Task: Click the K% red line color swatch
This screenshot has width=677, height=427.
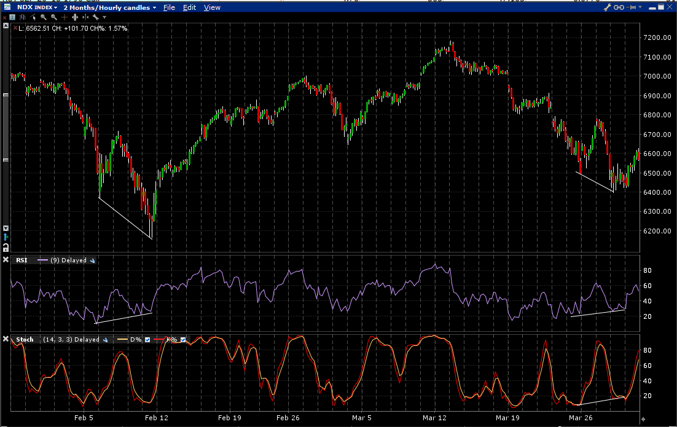Action: coord(159,339)
